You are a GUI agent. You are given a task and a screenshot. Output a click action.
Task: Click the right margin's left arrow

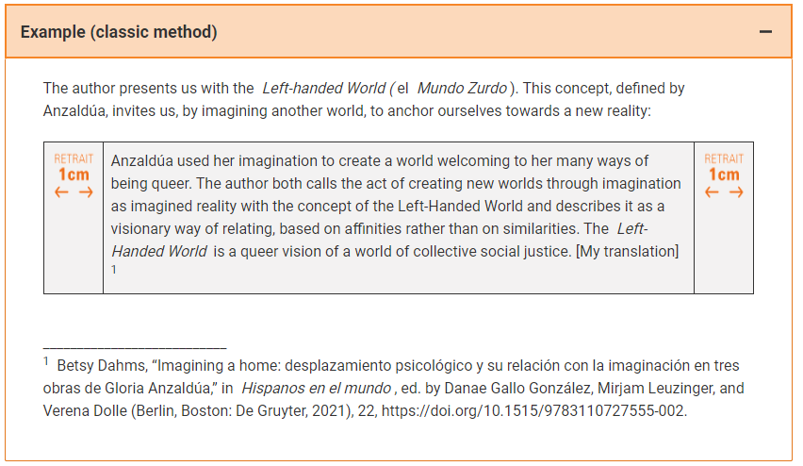point(712,192)
